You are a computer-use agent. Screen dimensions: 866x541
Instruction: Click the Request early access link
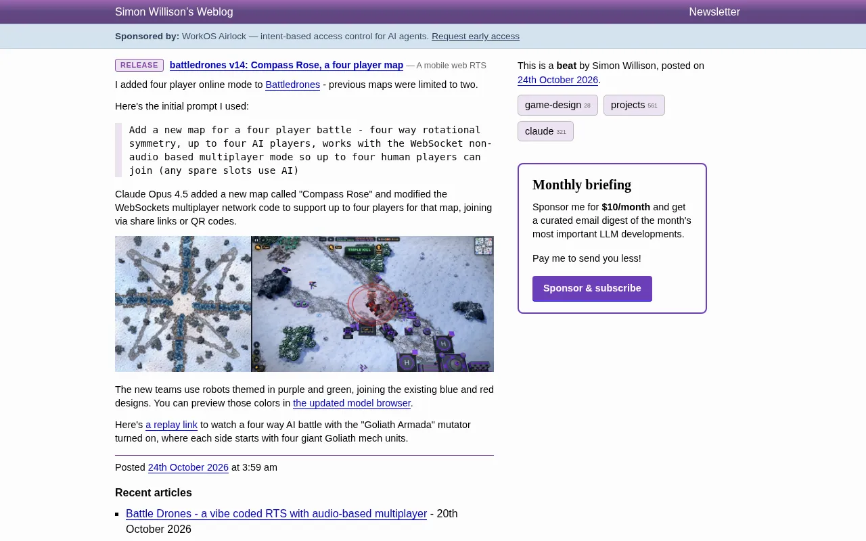pyautogui.click(x=476, y=37)
